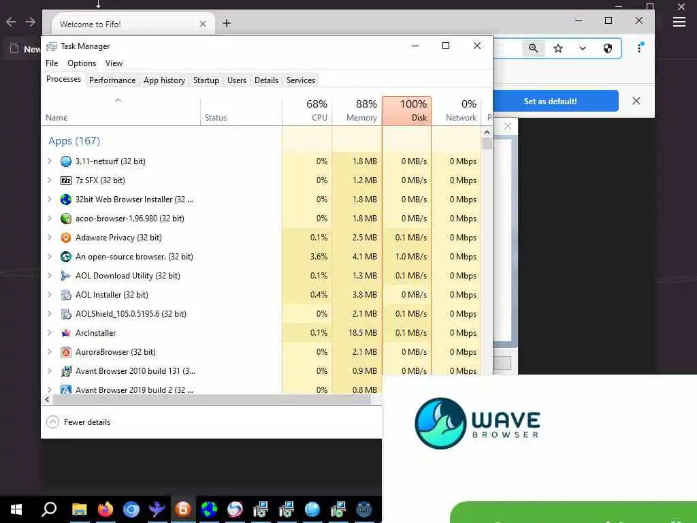Collapse Task Manager via Fewer details
The image size is (697, 523).
click(78, 422)
